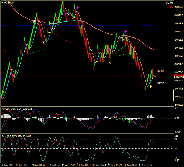Viewport: 184px width, 167px height.
Task: Click the MZ smiley face expert icon
Action: point(171,3)
